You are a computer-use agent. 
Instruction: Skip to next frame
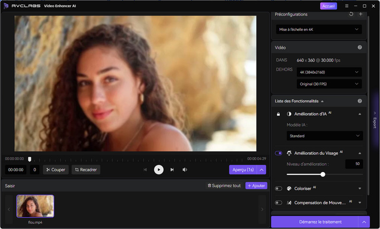point(172,170)
